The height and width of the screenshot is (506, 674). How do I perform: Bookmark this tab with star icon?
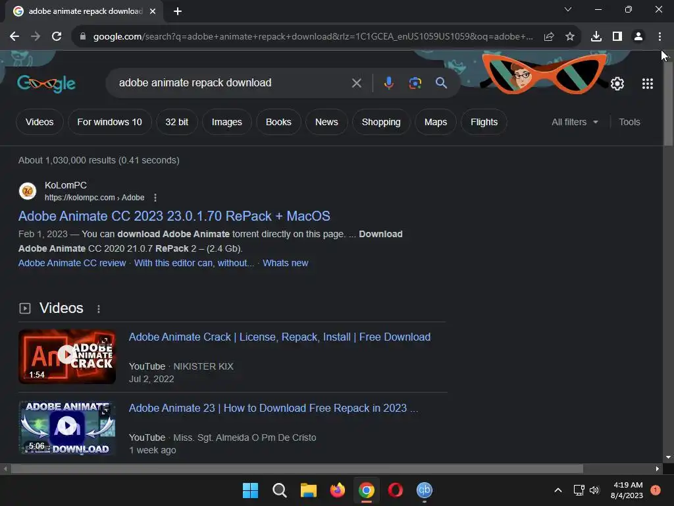tap(570, 37)
